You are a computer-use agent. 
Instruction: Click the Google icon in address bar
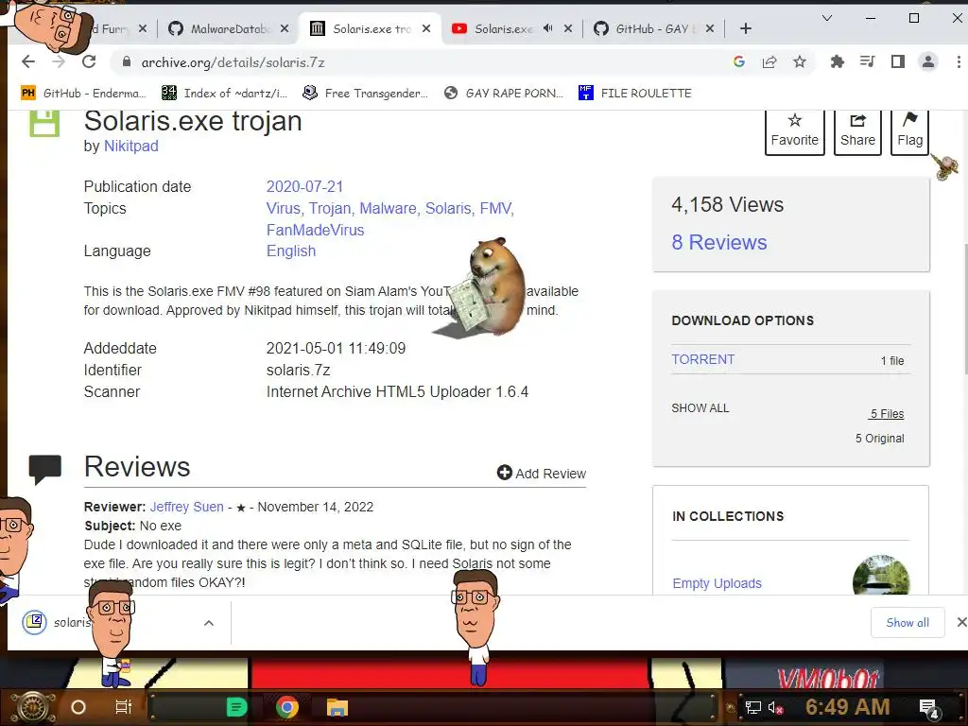[739, 61]
